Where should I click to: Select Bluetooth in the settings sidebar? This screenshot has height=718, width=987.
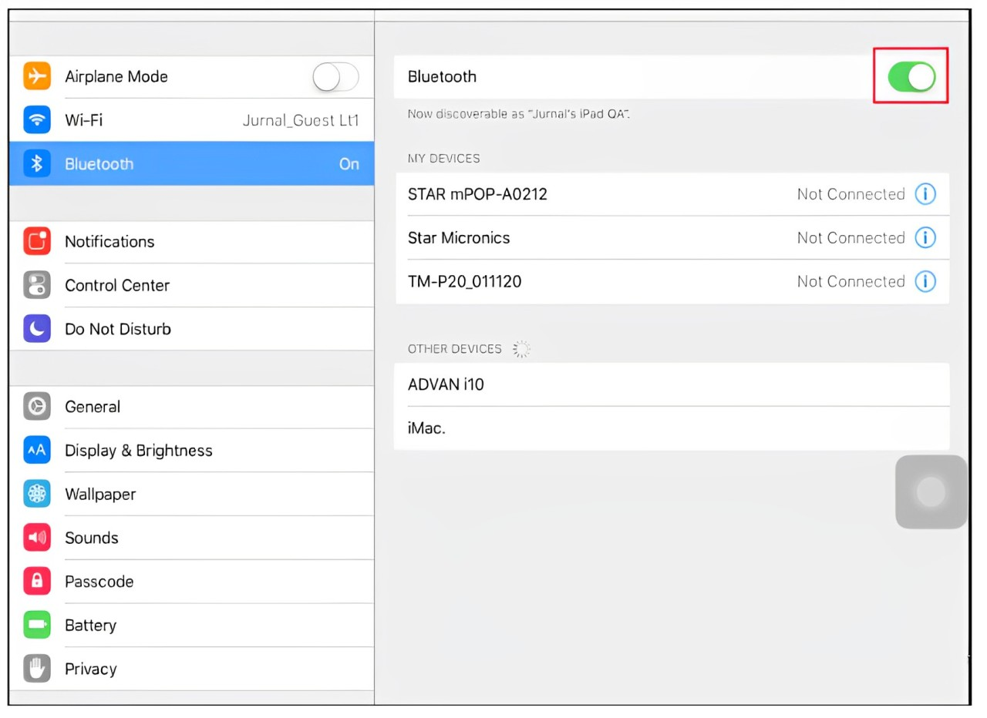click(191, 163)
